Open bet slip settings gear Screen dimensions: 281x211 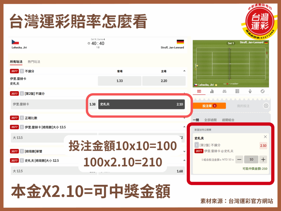[x=266, y=106]
